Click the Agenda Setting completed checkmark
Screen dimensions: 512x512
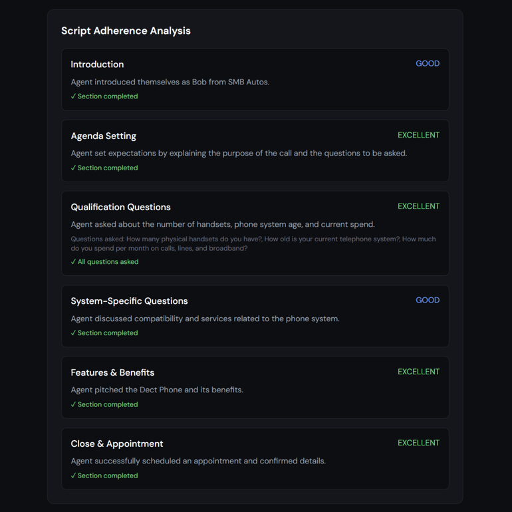[x=104, y=168]
